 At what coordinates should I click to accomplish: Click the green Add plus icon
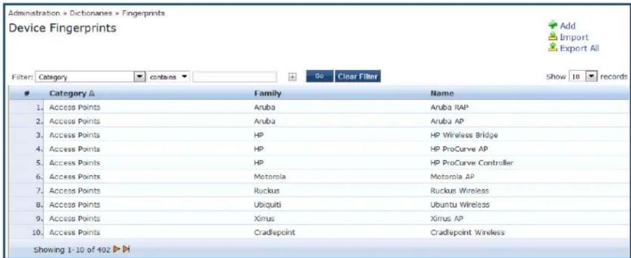tap(553, 25)
